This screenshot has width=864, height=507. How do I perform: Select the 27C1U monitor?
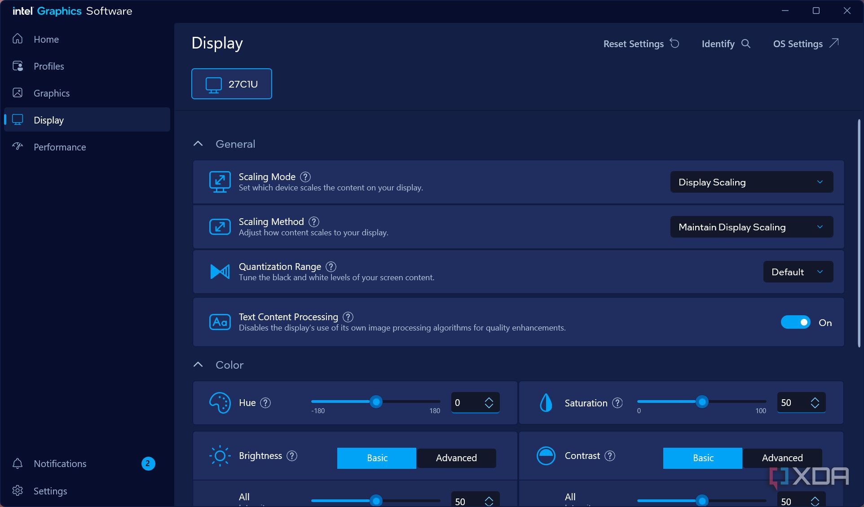tap(231, 84)
